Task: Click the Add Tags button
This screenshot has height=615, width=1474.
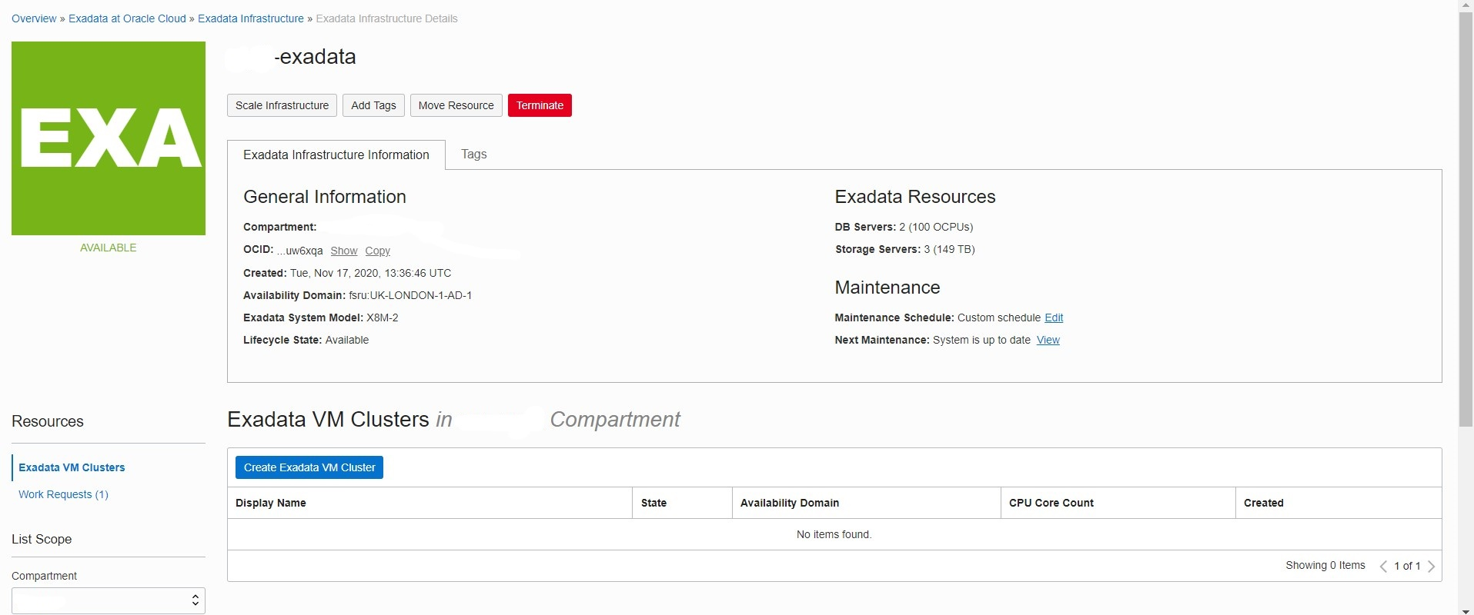Action: click(373, 105)
